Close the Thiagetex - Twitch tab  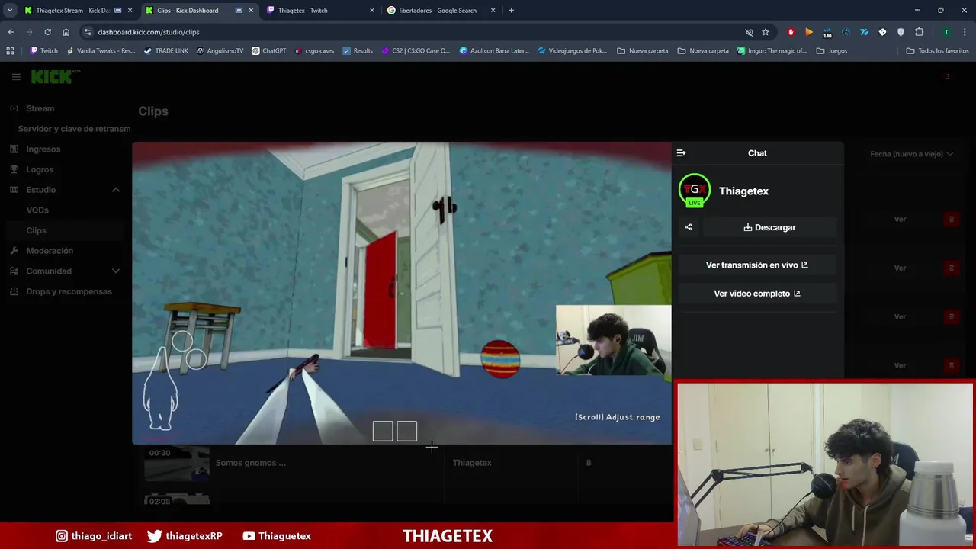pos(372,11)
